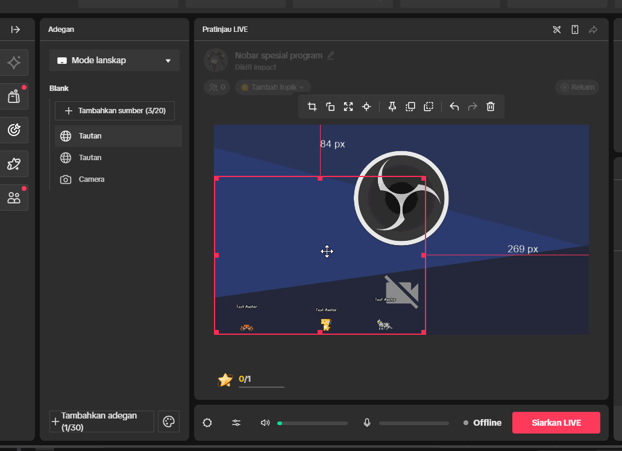Collapse the left sidebar with arrow toggle

pyautogui.click(x=17, y=29)
